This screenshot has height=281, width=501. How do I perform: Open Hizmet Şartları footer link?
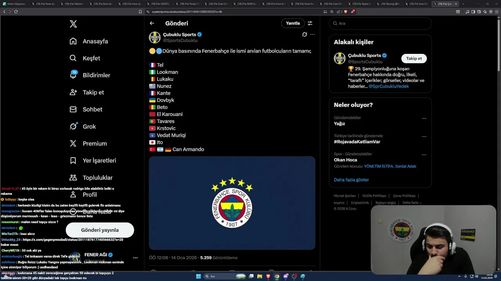click(345, 196)
